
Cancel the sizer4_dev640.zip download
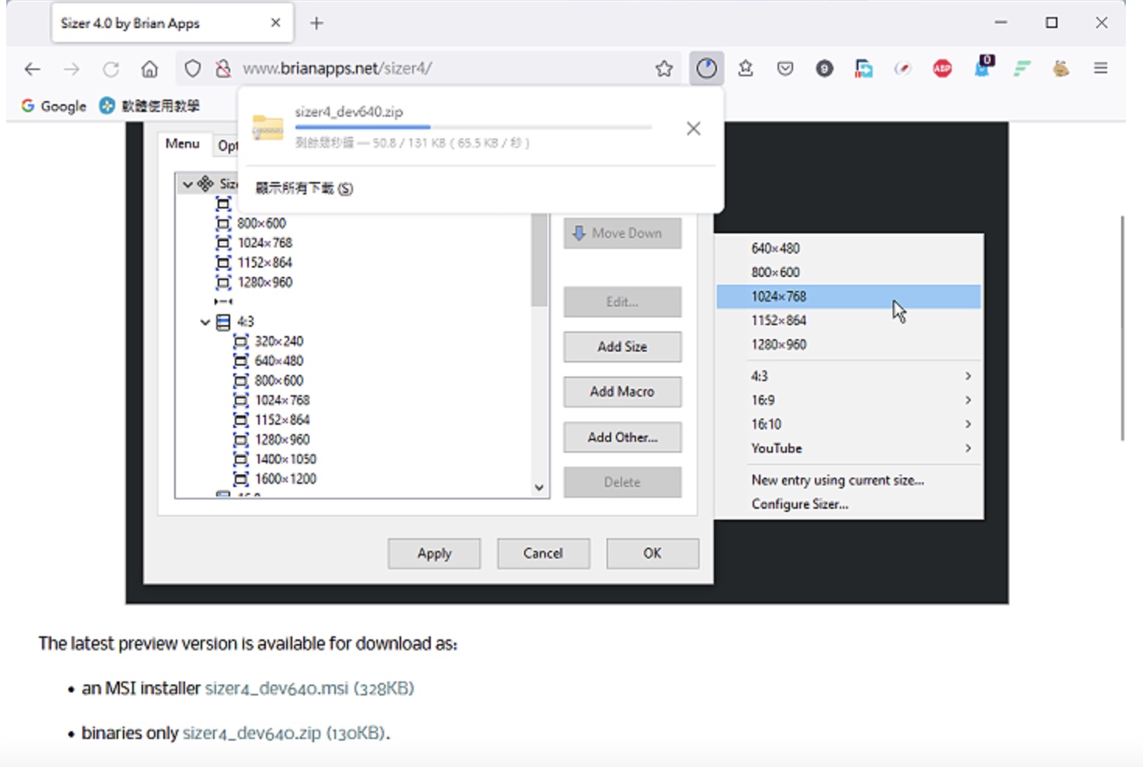(x=694, y=128)
